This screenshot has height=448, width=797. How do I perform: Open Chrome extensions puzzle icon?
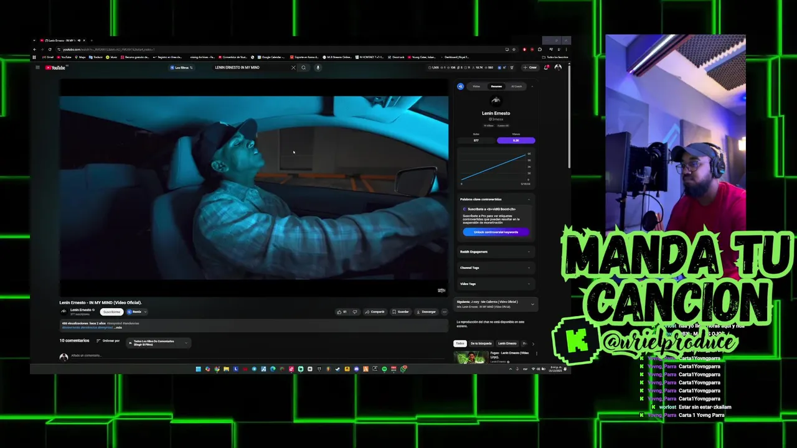tap(539, 49)
